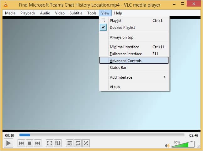Uncheck Docked Playlist option
The image size is (203, 151).
[x=122, y=28]
